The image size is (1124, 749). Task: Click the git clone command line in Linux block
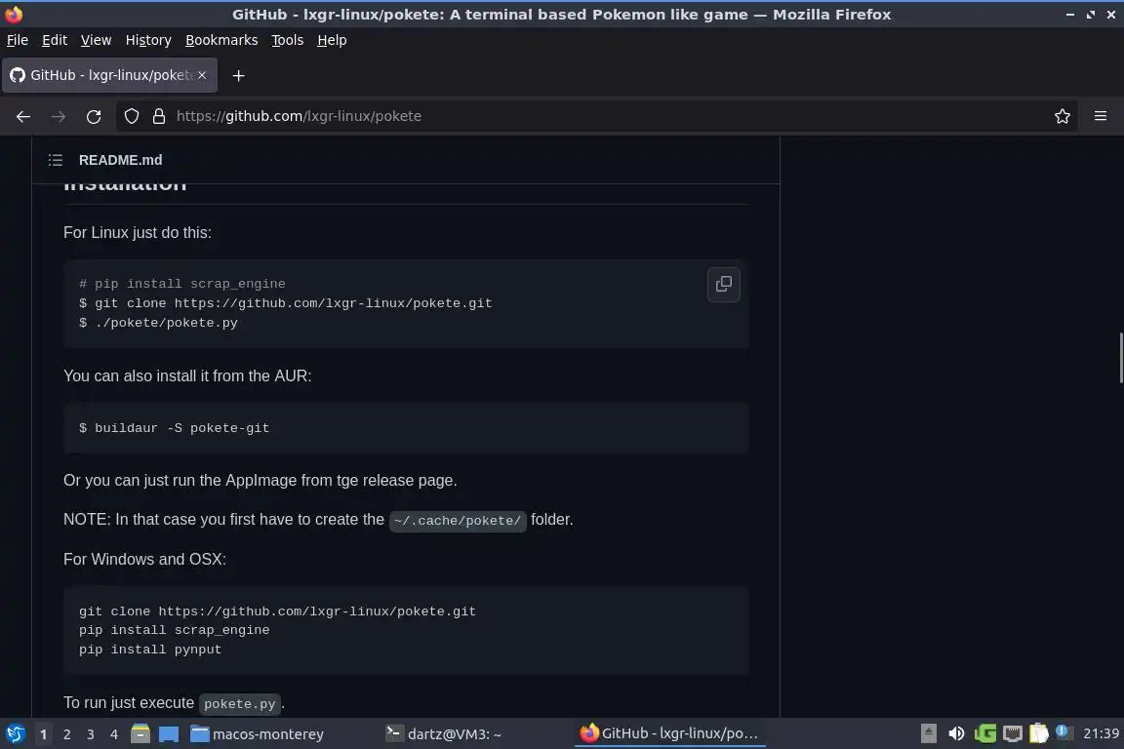[x=285, y=303]
